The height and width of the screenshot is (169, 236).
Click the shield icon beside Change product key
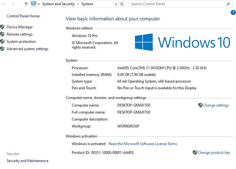coord(195,153)
